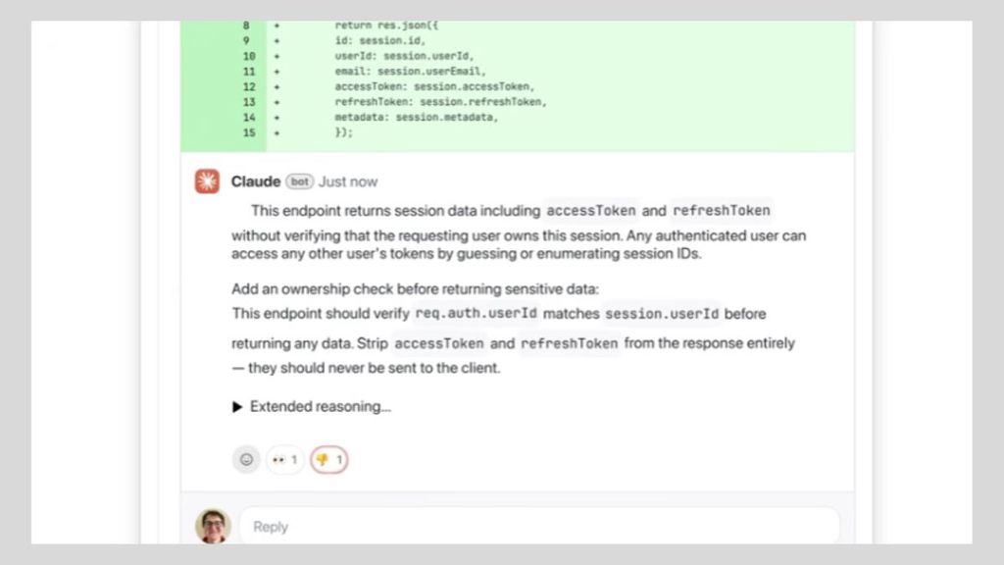The height and width of the screenshot is (565, 1004).
Task: Click Claude's bolded username
Action: point(256,180)
